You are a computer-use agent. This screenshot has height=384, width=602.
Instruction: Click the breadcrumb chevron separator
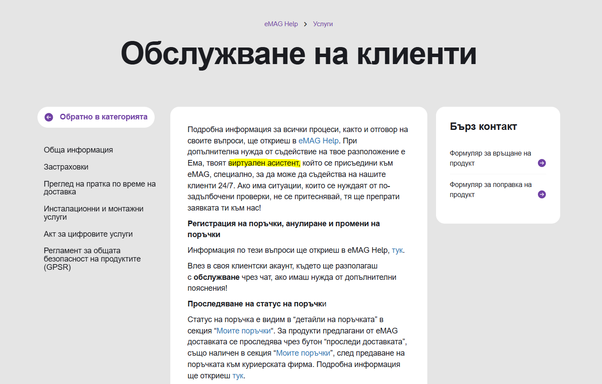(305, 24)
